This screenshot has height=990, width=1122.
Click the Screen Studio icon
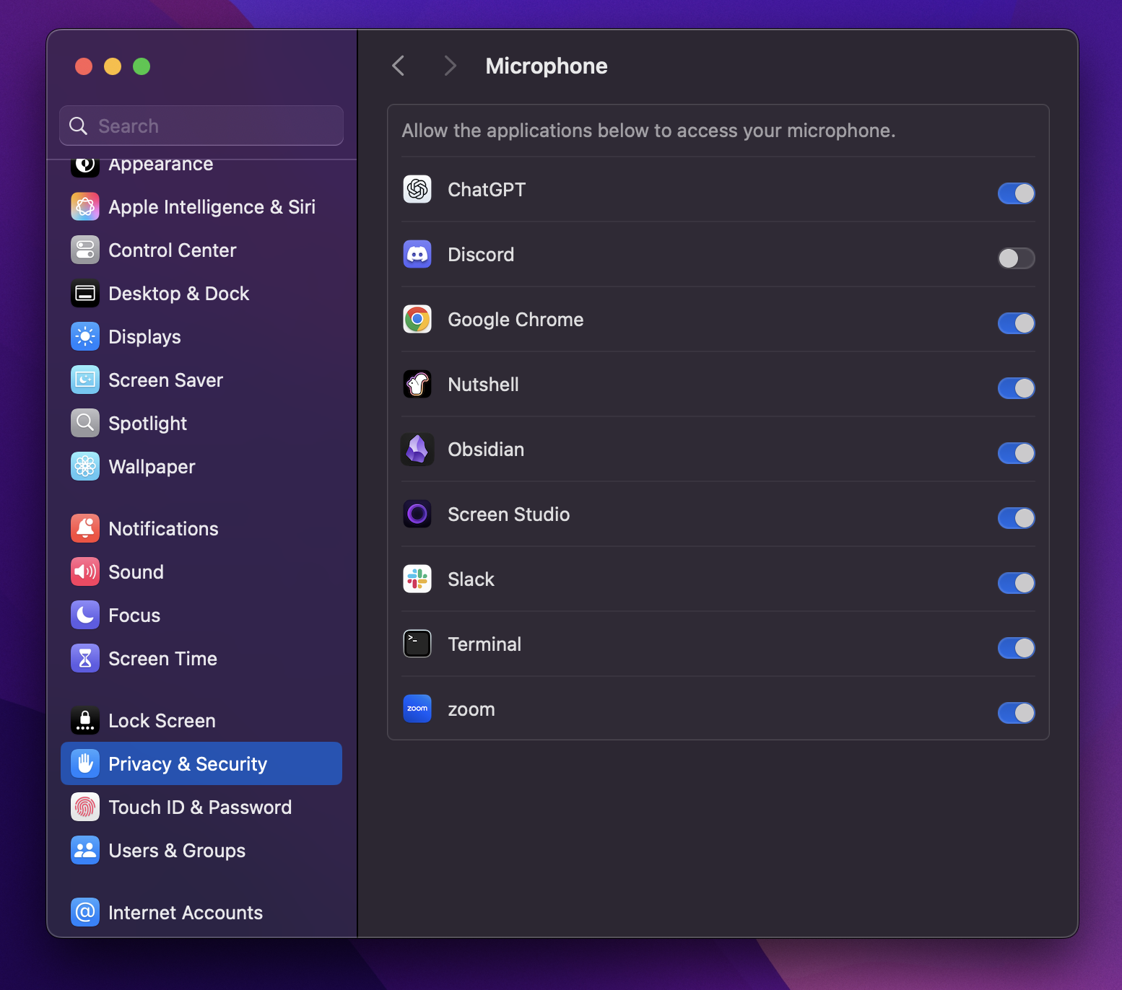click(x=417, y=514)
